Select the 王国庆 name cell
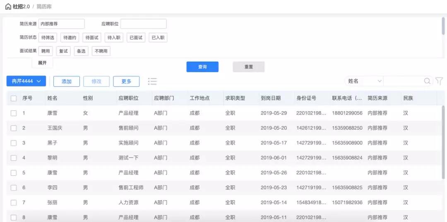 (x=55, y=128)
